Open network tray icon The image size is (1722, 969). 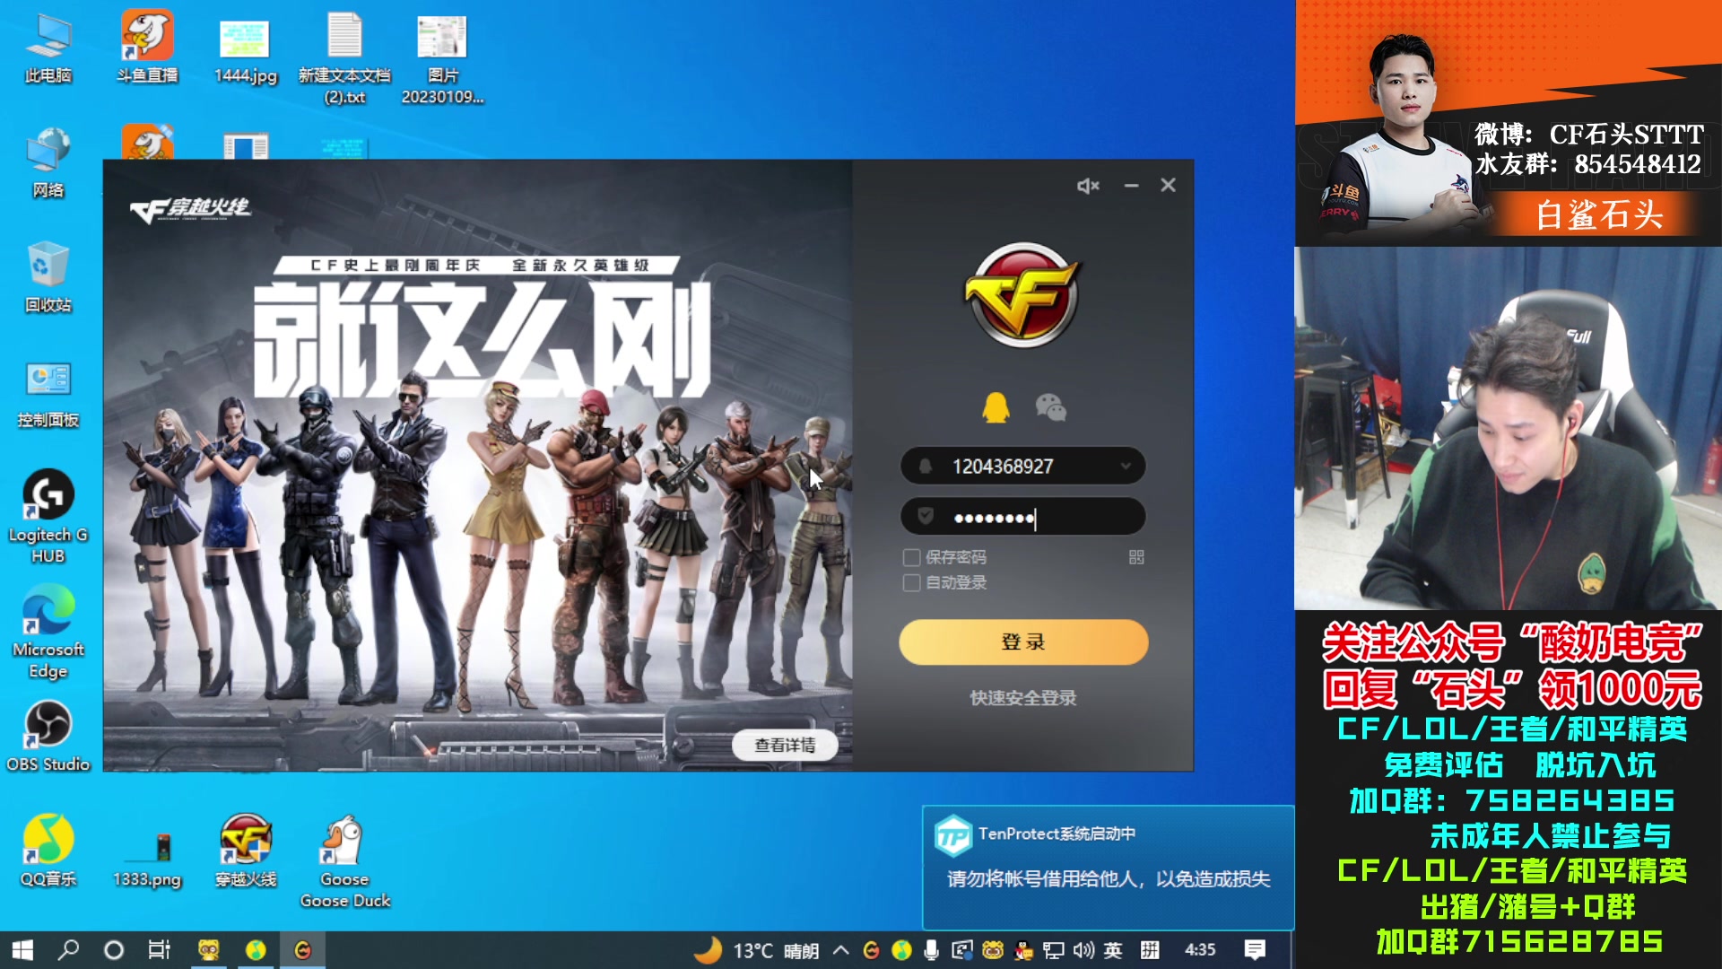[1054, 950]
